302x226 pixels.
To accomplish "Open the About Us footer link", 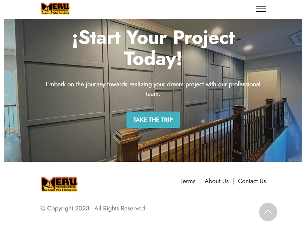I will (217, 181).
